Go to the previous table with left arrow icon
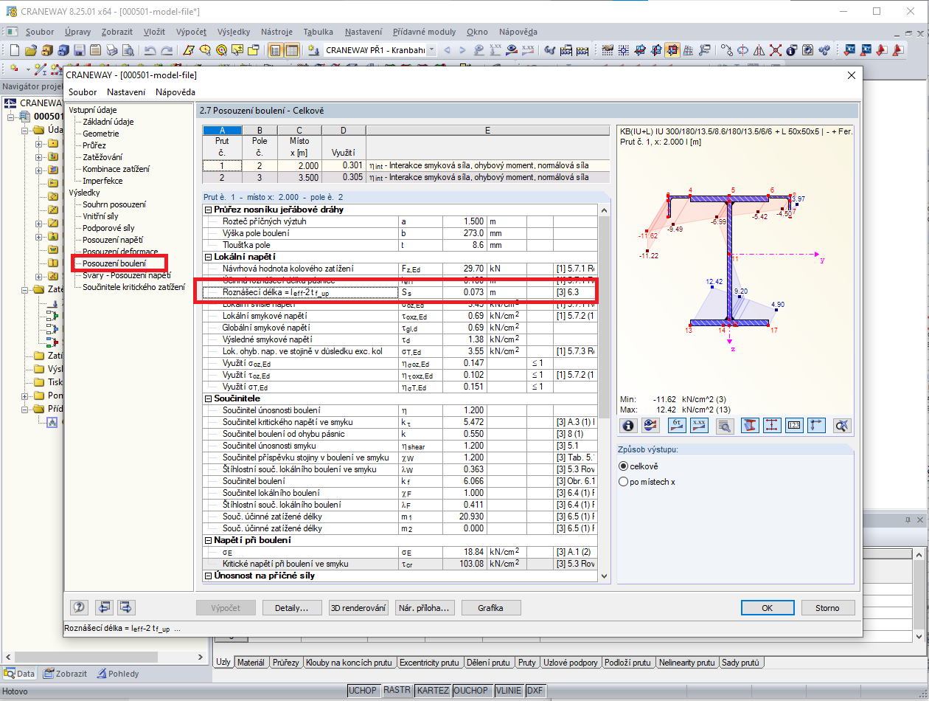This screenshot has width=929, height=701. pyautogui.click(x=104, y=607)
